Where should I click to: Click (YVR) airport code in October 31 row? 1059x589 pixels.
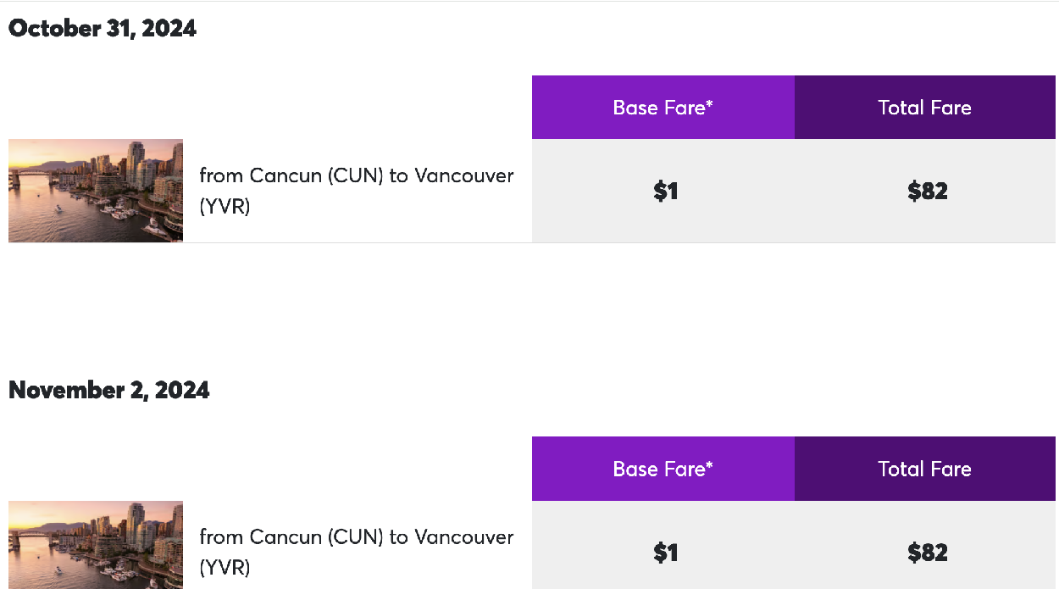click(x=225, y=206)
